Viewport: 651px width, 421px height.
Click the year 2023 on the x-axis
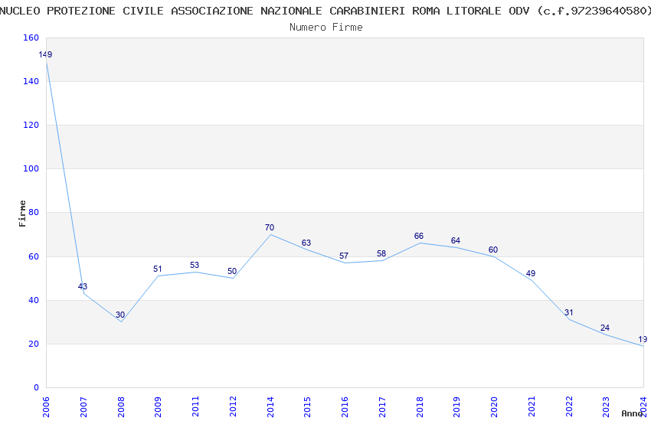[607, 407]
